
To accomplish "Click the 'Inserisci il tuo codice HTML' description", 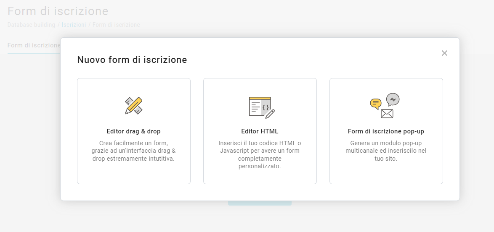I will 260,154.
